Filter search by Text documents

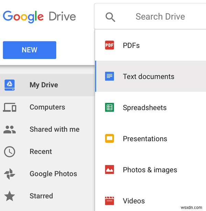150,76
